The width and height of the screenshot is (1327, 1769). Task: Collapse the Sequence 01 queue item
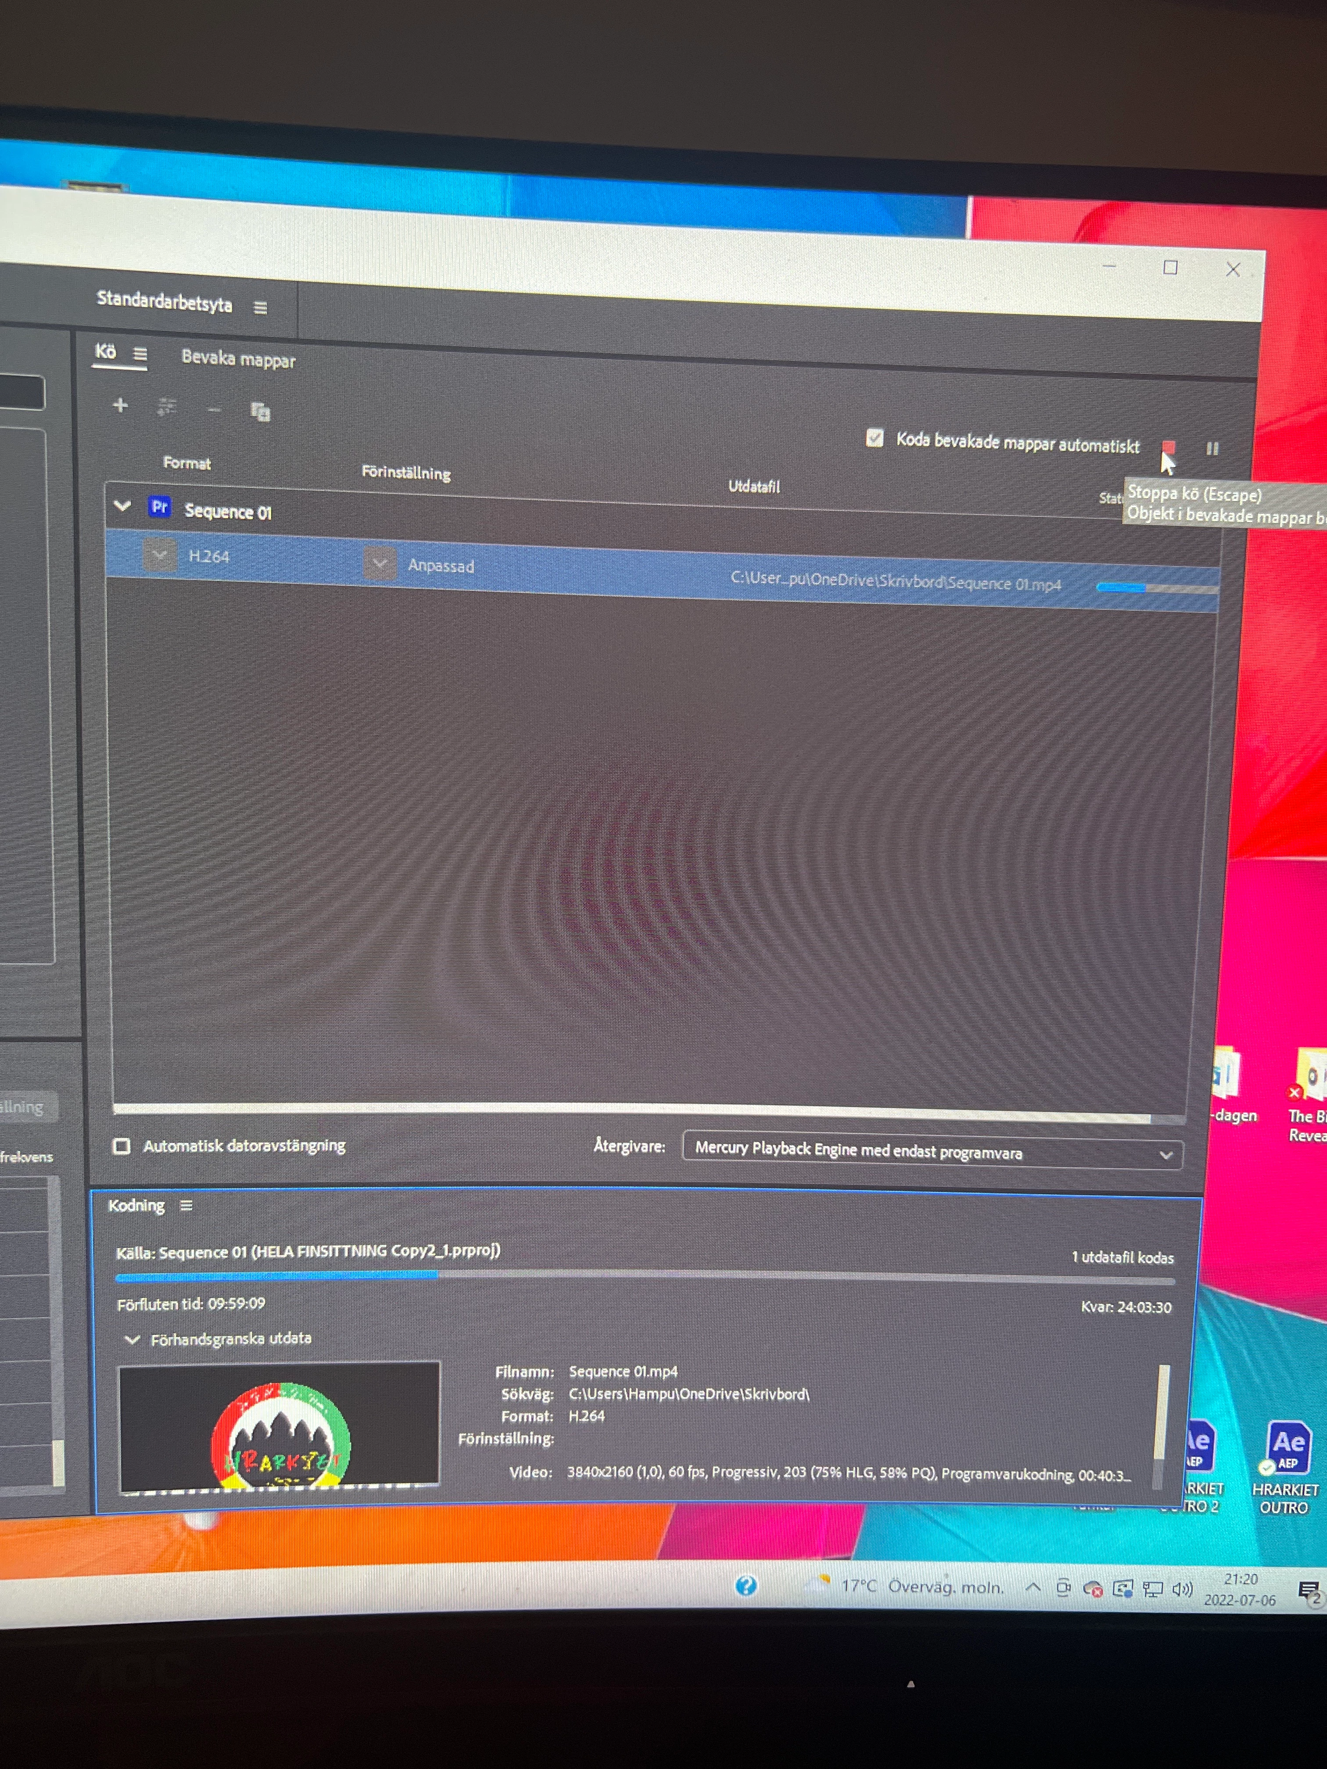click(122, 505)
